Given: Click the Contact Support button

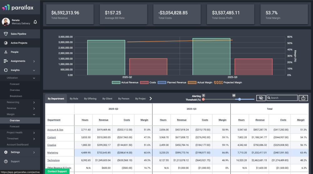Looking at the screenshot, I should 57,171.
